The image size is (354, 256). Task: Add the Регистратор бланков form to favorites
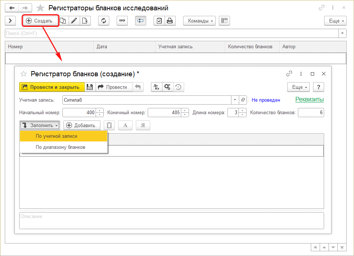point(24,74)
